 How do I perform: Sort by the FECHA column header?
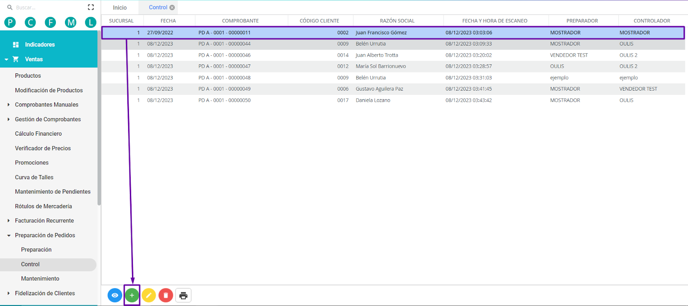168,21
